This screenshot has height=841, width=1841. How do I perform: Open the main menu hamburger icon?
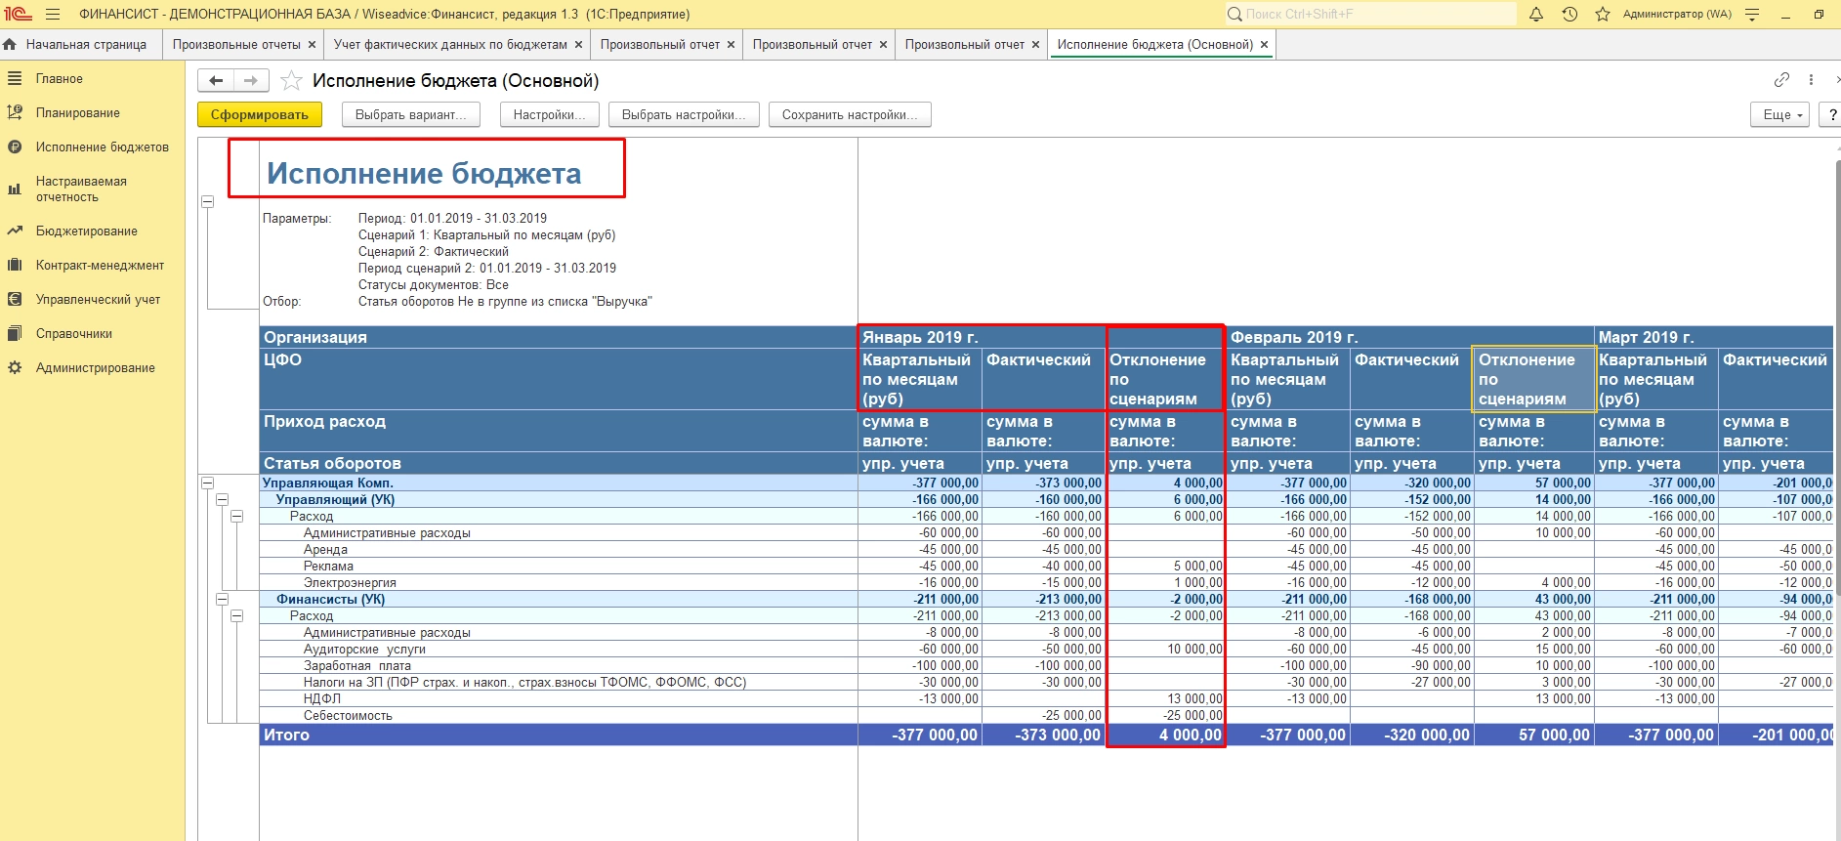coord(53,15)
